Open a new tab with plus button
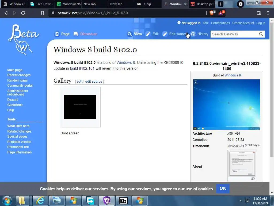Image resolution: width=274 pixels, height=206 pixels. point(221,4)
